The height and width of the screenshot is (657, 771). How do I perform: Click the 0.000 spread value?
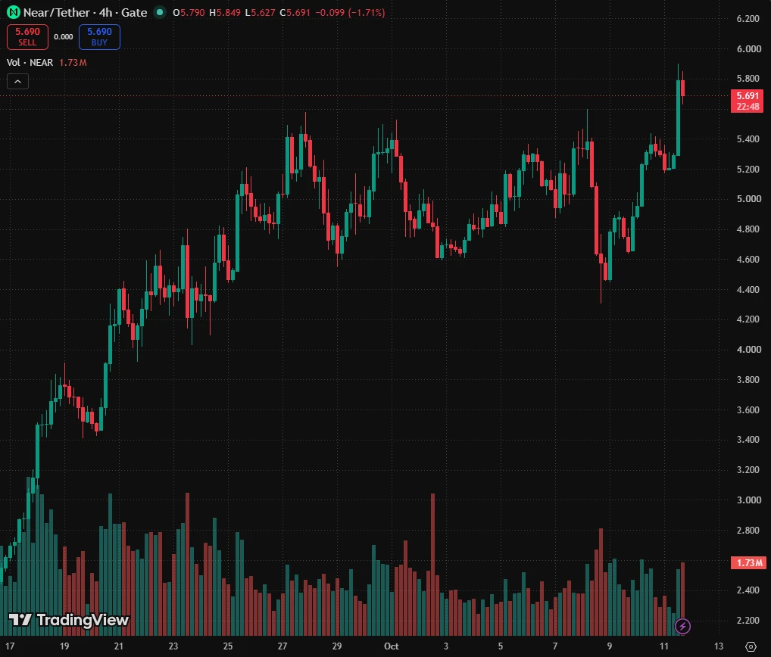click(x=64, y=37)
